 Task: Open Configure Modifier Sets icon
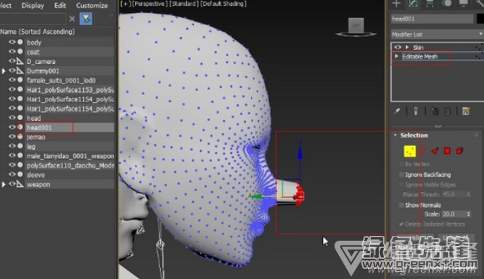pyautogui.click(x=466, y=111)
